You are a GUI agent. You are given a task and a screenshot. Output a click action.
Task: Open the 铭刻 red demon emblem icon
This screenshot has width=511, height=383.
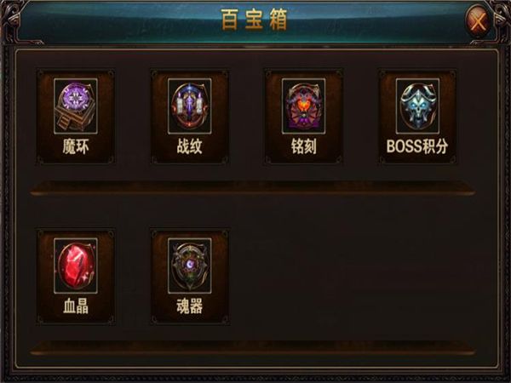point(303,106)
